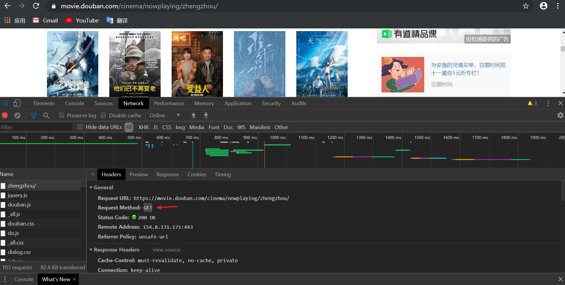Close the DevTools panel
The width and height of the screenshot is (565, 285).
[x=560, y=103]
